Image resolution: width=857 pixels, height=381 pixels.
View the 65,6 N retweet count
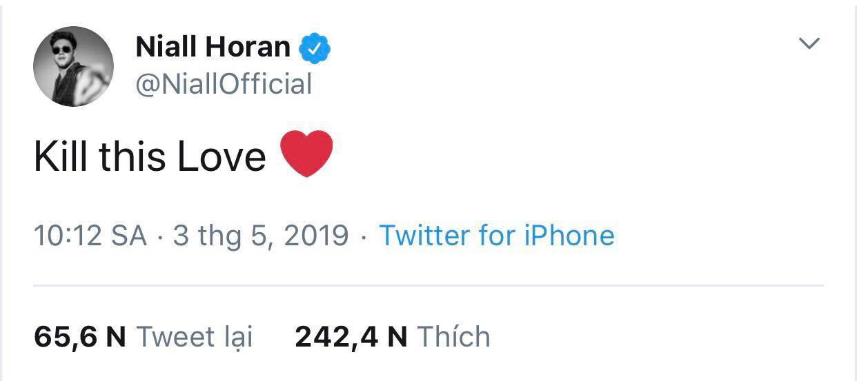[x=79, y=337]
